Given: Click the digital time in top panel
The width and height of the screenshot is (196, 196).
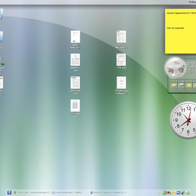Looking at the screenshot, I should [192, 2].
